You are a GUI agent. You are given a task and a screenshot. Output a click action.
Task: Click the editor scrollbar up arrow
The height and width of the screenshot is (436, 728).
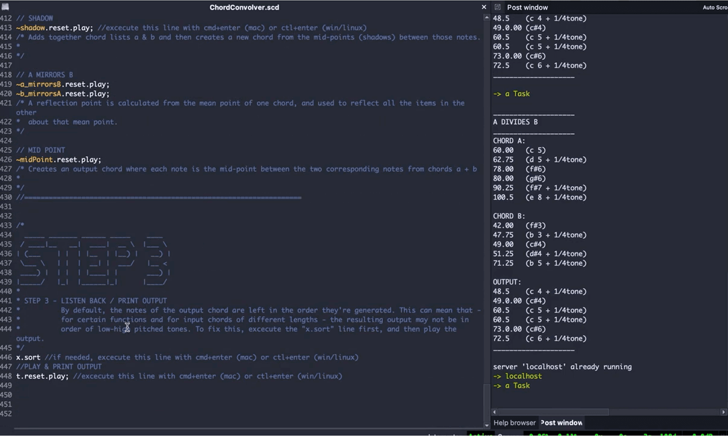487,17
